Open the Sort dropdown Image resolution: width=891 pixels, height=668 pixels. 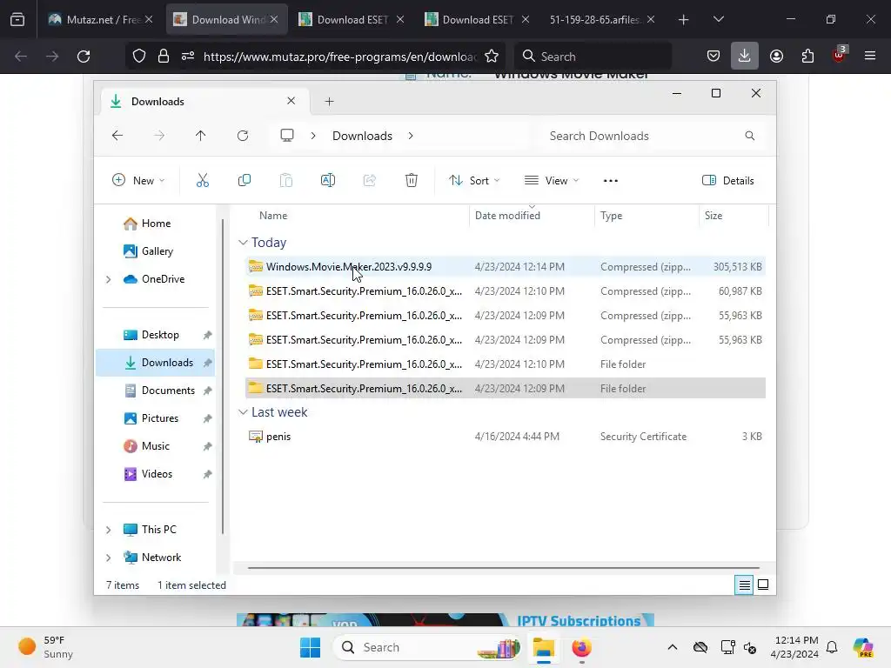pyautogui.click(x=474, y=181)
